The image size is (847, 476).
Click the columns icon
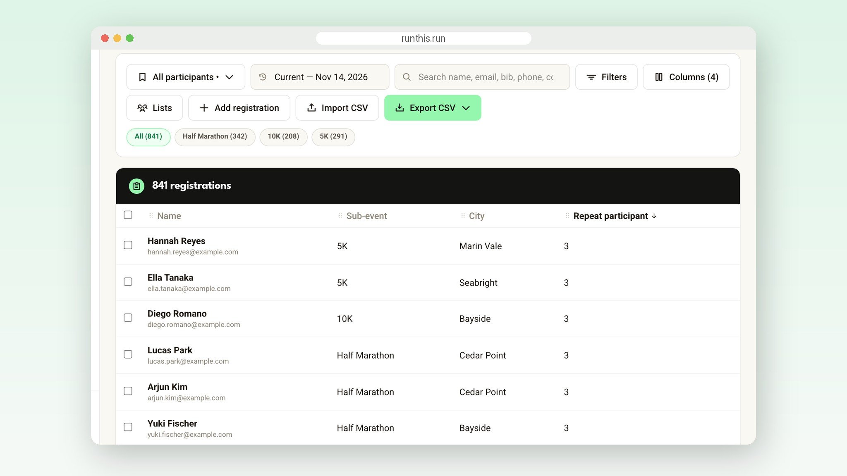[x=659, y=77]
